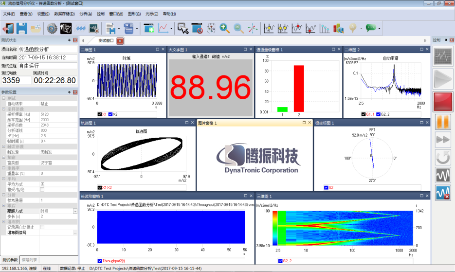
Task: Open the 文件(F) menu
Action: coord(9,14)
